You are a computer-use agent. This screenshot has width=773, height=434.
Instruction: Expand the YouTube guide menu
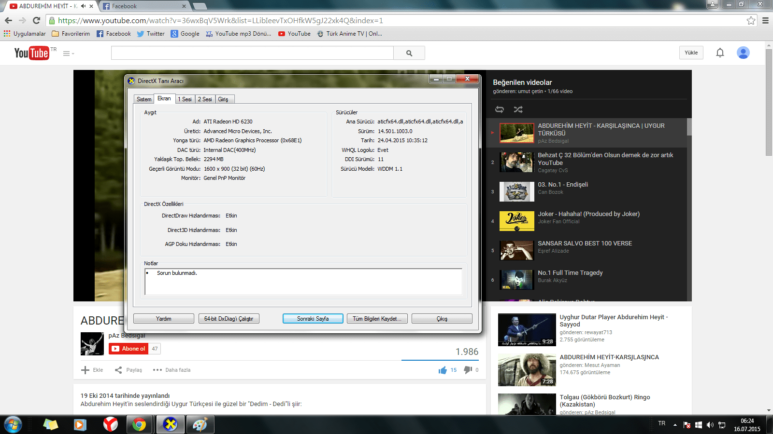pyautogui.click(x=69, y=54)
